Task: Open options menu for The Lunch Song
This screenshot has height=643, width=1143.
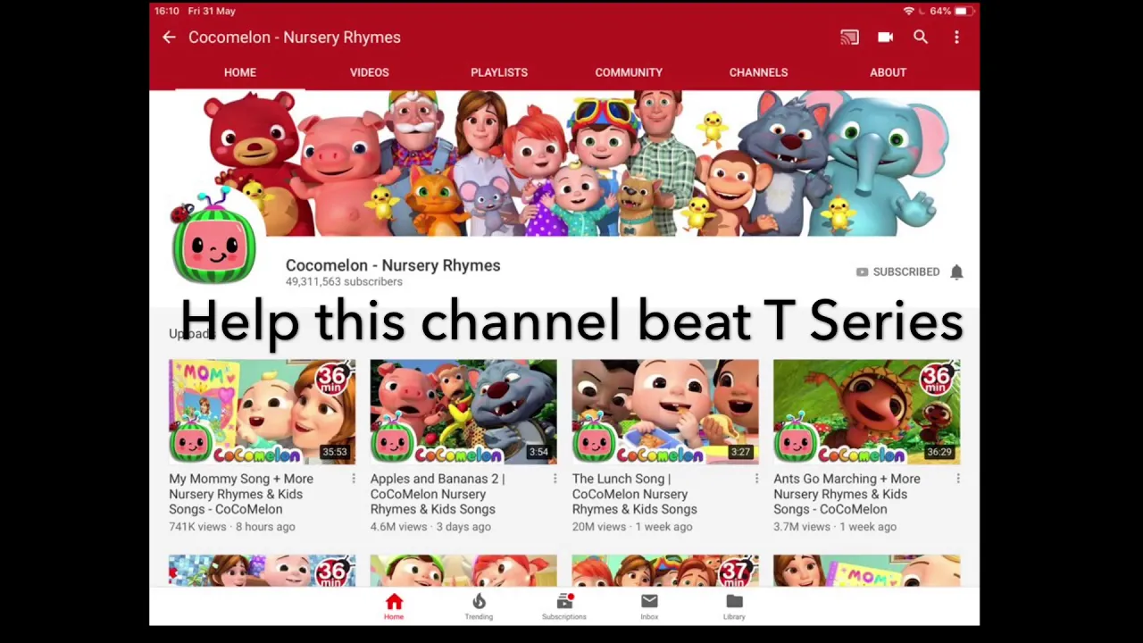Action: click(x=756, y=480)
